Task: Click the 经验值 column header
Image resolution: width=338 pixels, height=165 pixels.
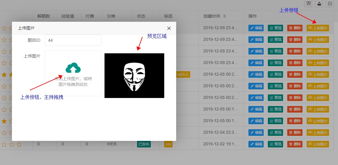Action: pos(68,16)
